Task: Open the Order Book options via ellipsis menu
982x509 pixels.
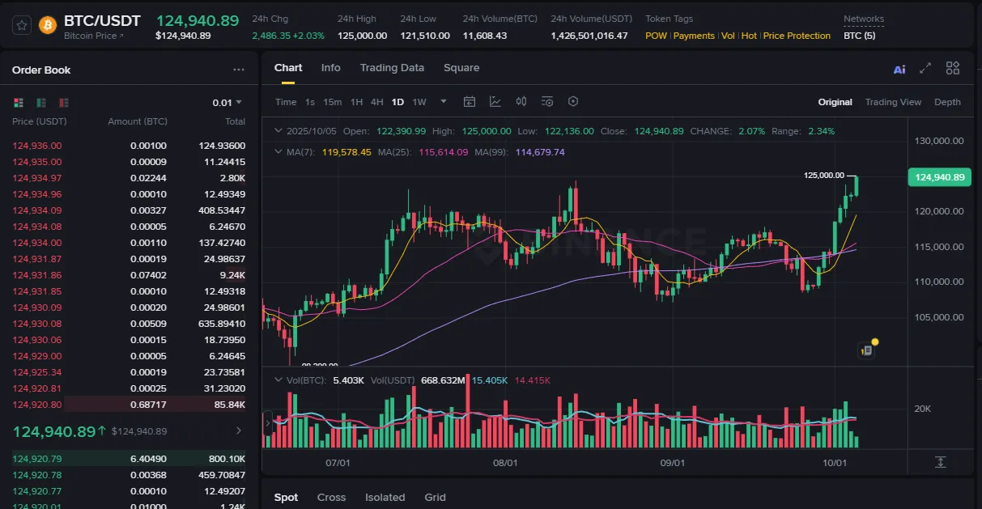Action: point(239,70)
